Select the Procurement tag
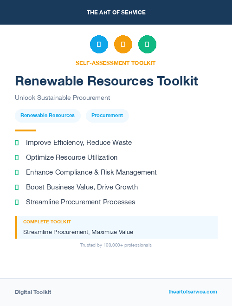Image resolution: width=232 pixels, height=306 pixels. click(107, 116)
